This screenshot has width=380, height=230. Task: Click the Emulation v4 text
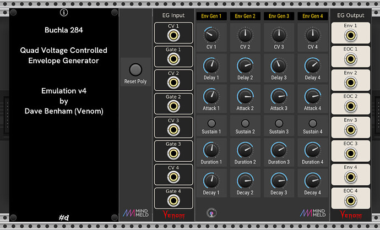64,91
